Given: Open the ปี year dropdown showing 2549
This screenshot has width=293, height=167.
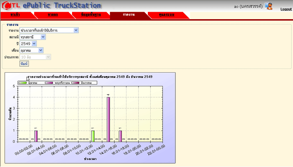Looking at the screenshot, I should [28, 43].
